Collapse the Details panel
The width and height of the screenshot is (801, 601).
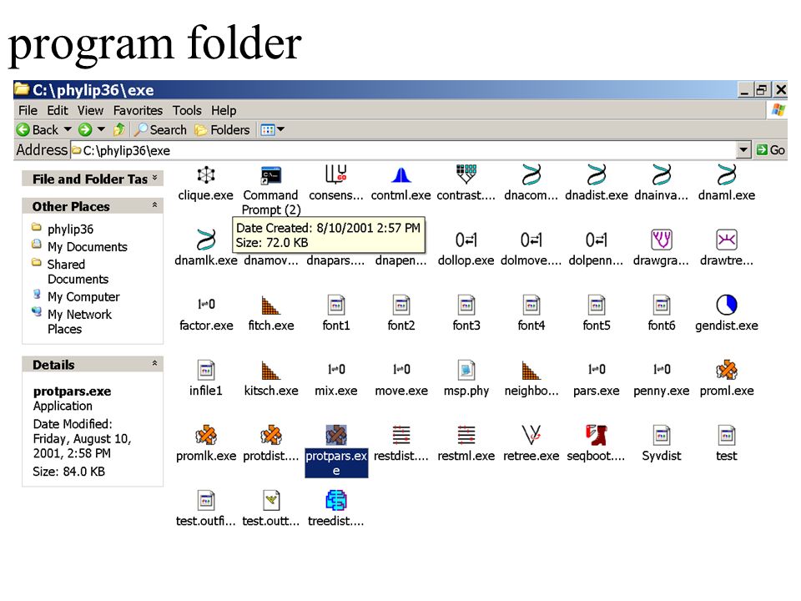click(x=155, y=364)
